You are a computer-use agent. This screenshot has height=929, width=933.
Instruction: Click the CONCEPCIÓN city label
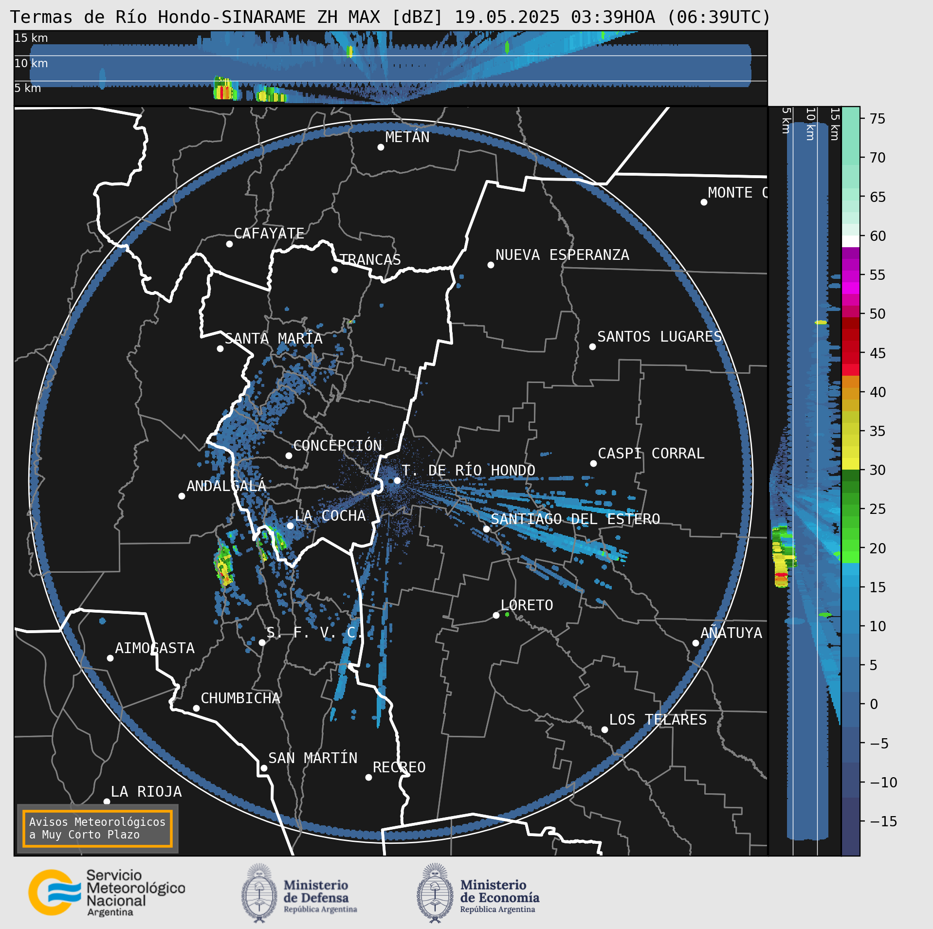click(x=338, y=446)
